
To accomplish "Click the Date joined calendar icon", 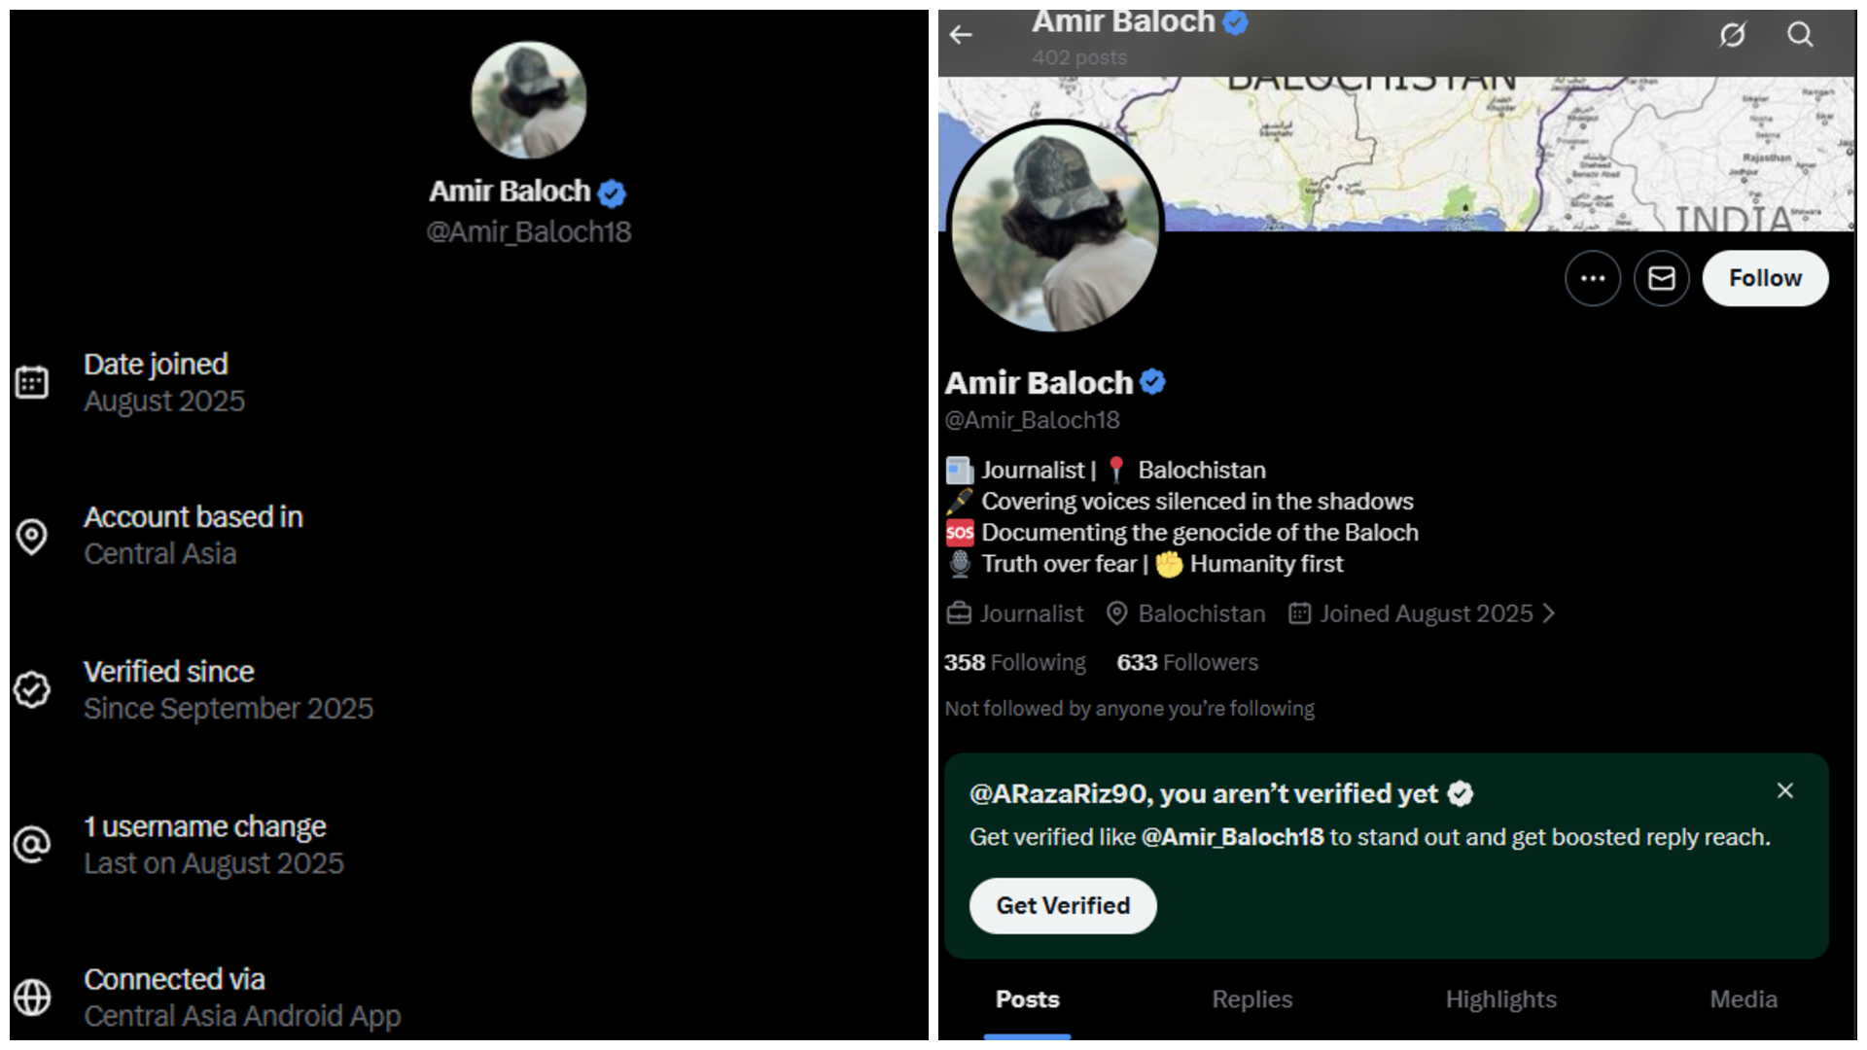I will coord(32,382).
